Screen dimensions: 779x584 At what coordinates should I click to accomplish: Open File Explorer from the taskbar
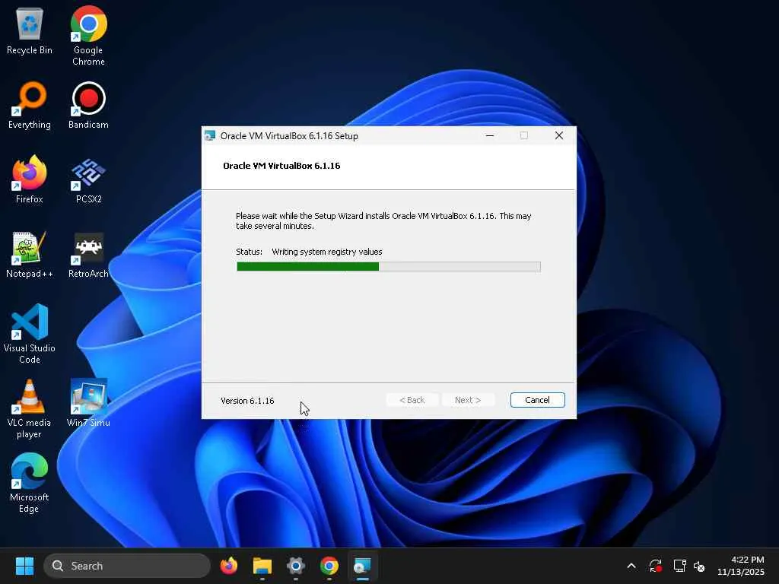point(262,566)
